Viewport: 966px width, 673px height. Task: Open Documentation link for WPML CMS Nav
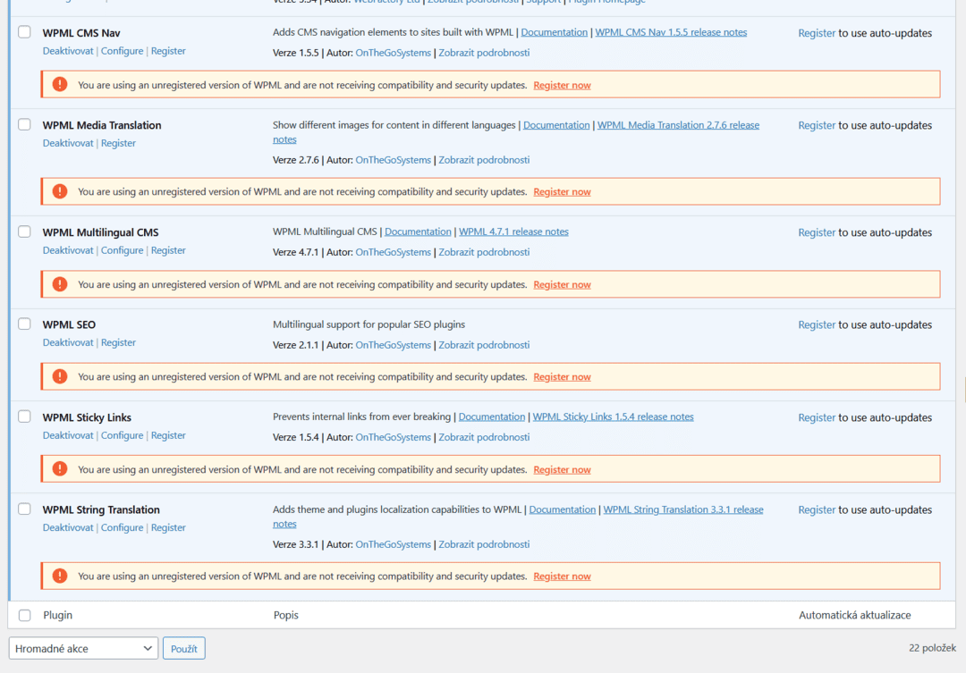(554, 32)
